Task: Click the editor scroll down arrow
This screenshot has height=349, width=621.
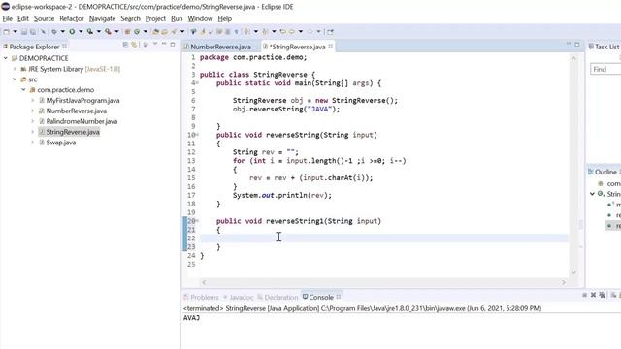Action: point(573,273)
